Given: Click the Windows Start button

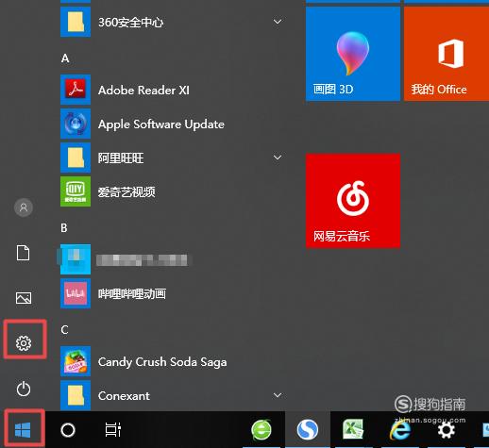Looking at the screenshot, I should [23, 429].
